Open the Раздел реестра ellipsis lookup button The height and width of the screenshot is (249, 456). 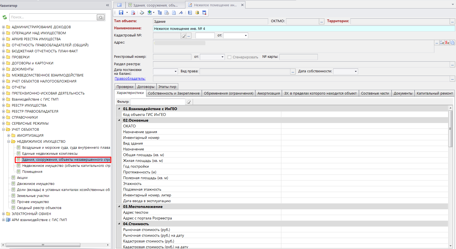452,64
